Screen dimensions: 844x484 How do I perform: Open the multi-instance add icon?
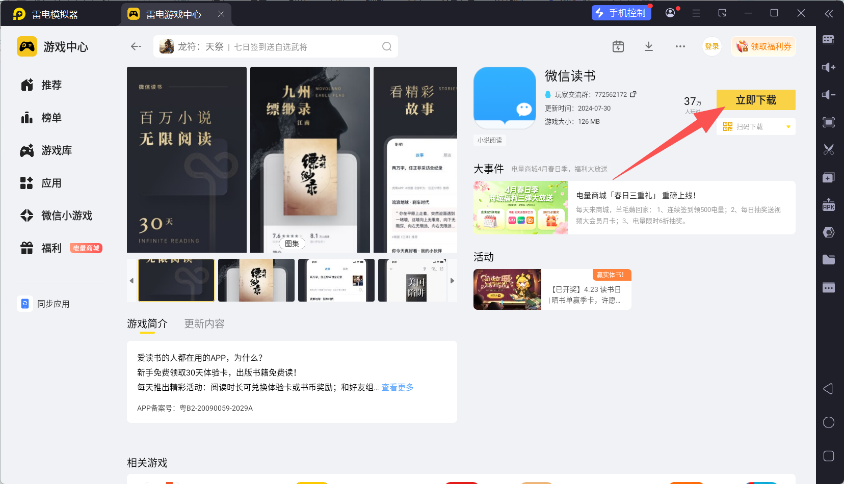[829, 177]
